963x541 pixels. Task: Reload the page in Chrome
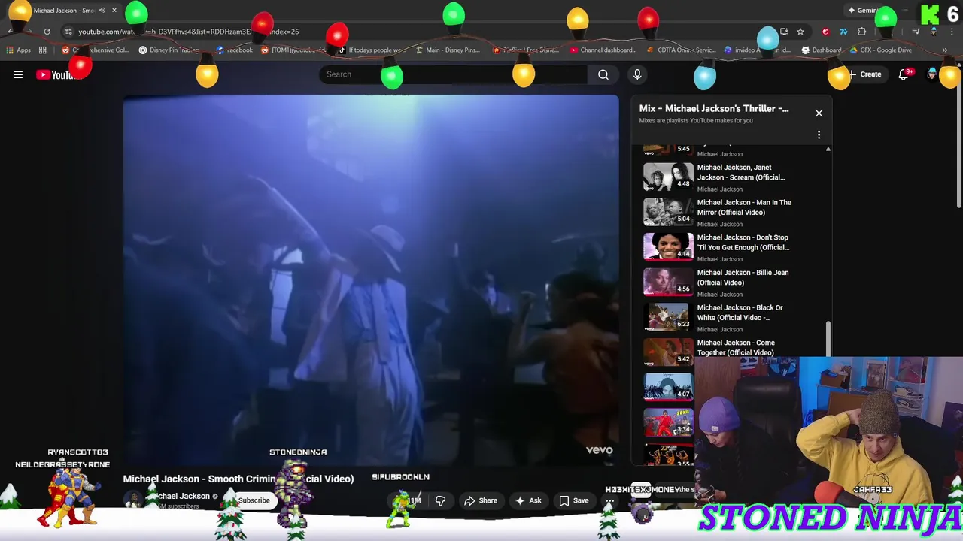pos(47,32)
